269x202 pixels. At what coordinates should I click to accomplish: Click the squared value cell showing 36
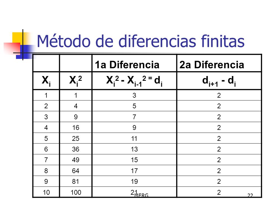[x=76, y=149]
